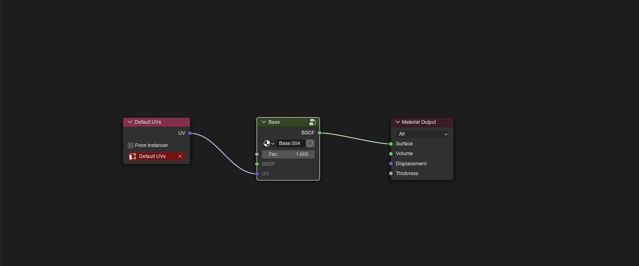Screen dimensions: 639x266
Task: Click the Base.004 name field
Action: point(291,143)
